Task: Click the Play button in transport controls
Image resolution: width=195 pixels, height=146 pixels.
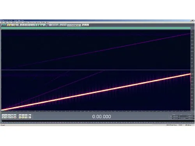Action: pyautogui.click(x=6, y=115)
